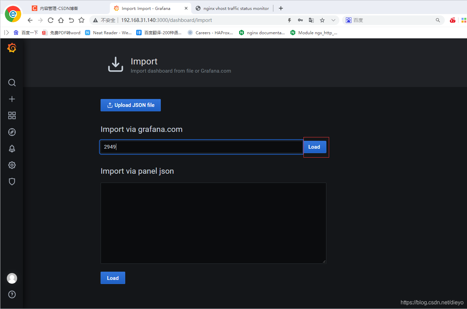
Task: Open the Careers - HAProxy bookmark
Action: pos(210,33)
